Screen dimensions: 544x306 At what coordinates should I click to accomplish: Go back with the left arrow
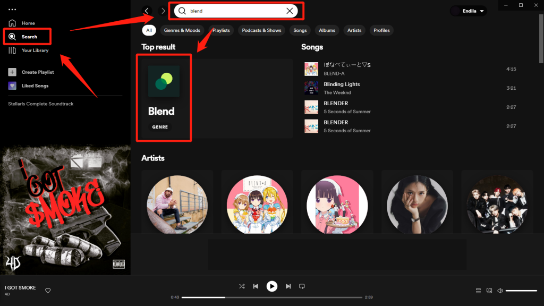tap(147, 11)
